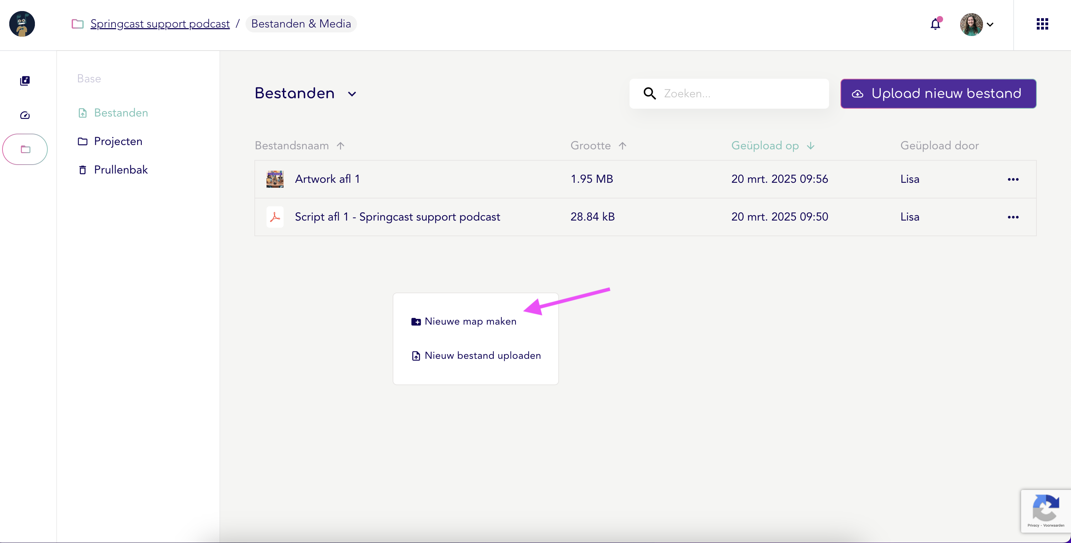This screenshot has height=543, width=1071.
Task: Click Bestandsnaam column header text
Action: click(x=291, y=145)
